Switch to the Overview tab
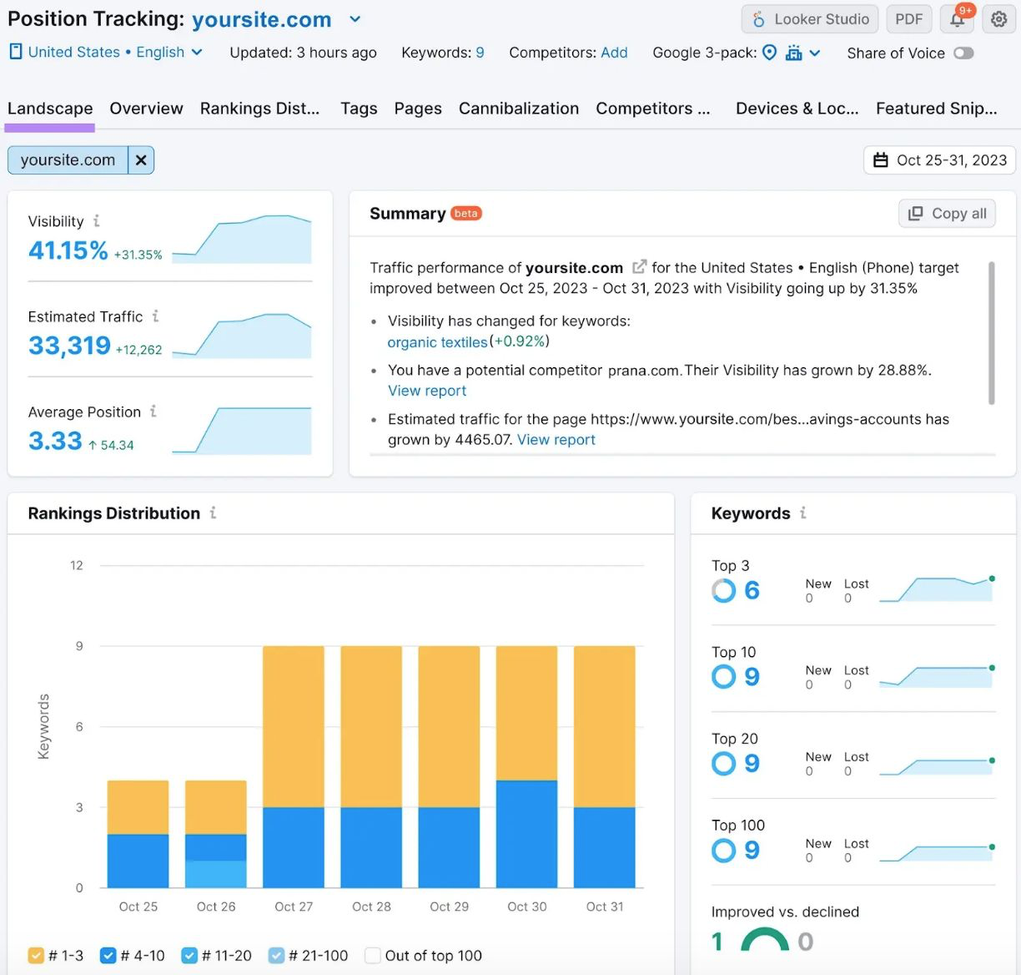Viewport: 1021px width, 975px height. (146, 109)
